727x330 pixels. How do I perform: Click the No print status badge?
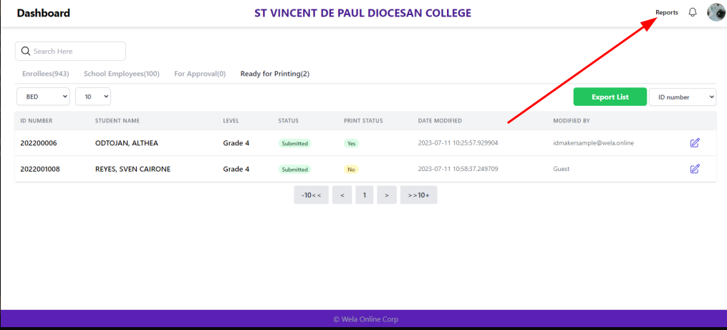351,169
